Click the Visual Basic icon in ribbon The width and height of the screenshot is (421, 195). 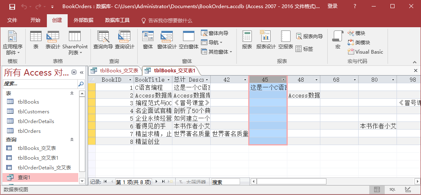coord(365,52)
